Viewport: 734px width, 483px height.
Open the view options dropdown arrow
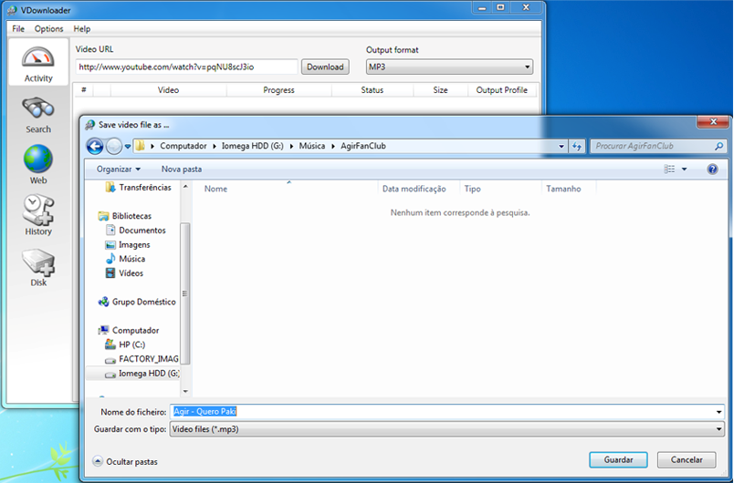[x=684, y=170]
